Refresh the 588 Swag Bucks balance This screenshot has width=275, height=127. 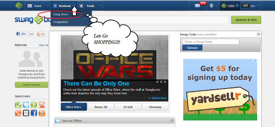[237, 6]
